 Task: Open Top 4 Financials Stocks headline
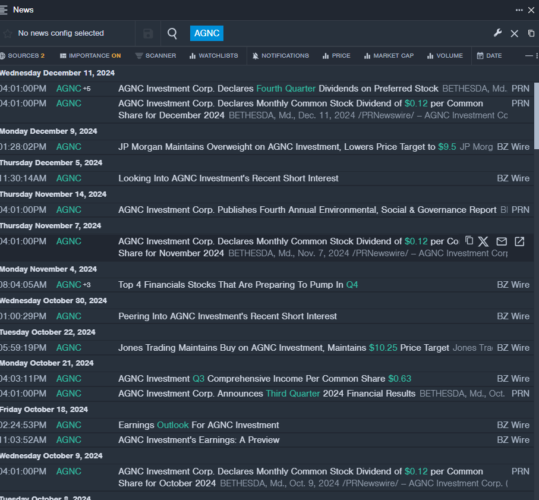pos(238,285)
